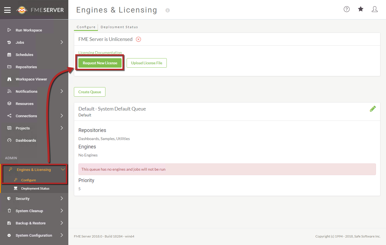This screenshot has height=245, width=386.
Task: Edit Default queue with pencil icon
Action: pos(373,109)
